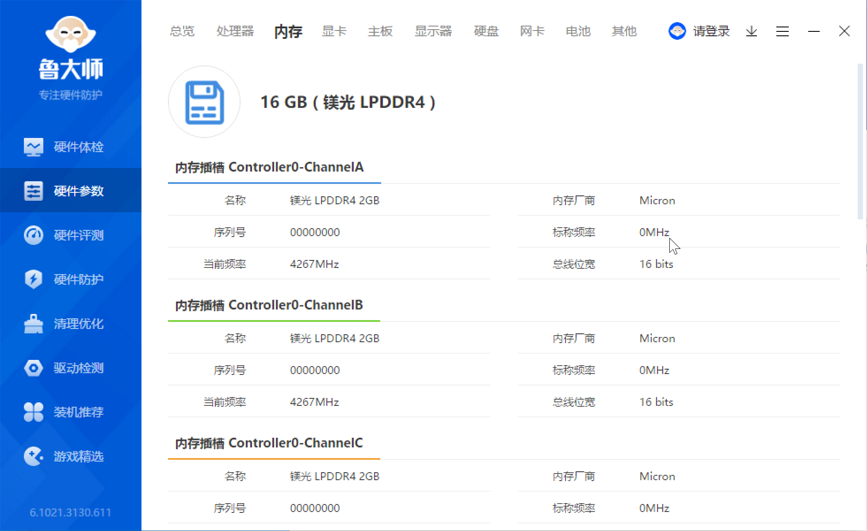This screenshot has width=867, height=531.
Task: Click the memory module summary icon
Action: 204,102
